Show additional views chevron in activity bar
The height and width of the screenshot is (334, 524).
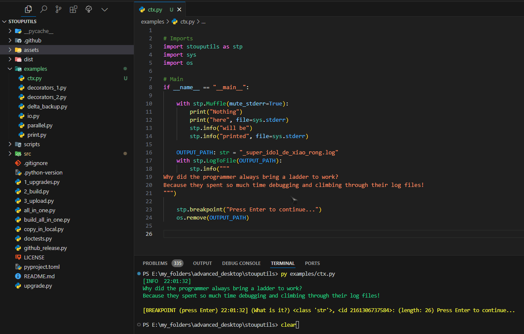(104, 9)
